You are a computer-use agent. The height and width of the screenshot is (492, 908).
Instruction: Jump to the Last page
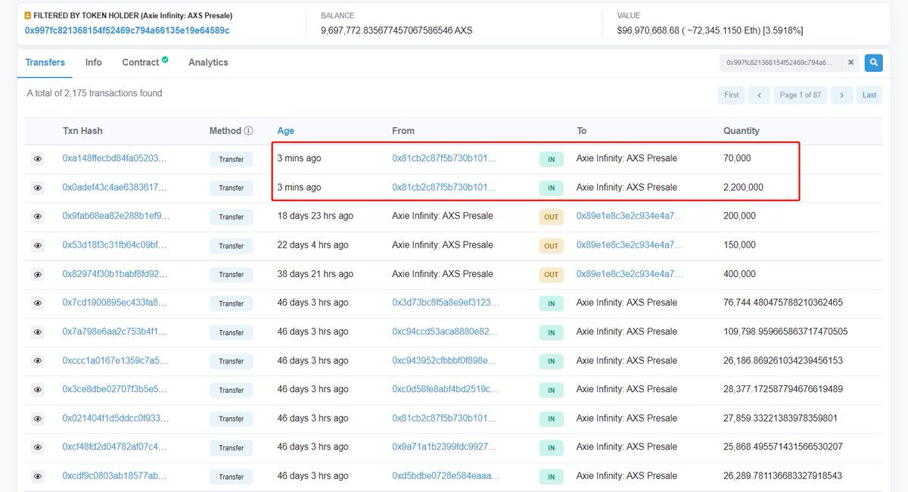point(869,95)
